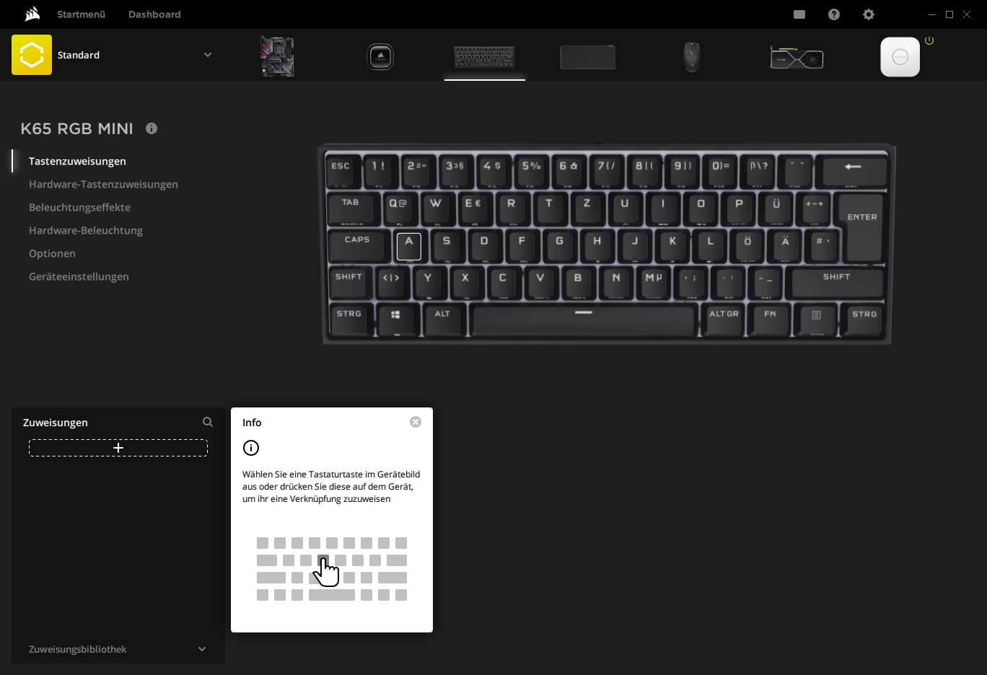Open Geräteeinstellungen section

[x=79, y=276]
